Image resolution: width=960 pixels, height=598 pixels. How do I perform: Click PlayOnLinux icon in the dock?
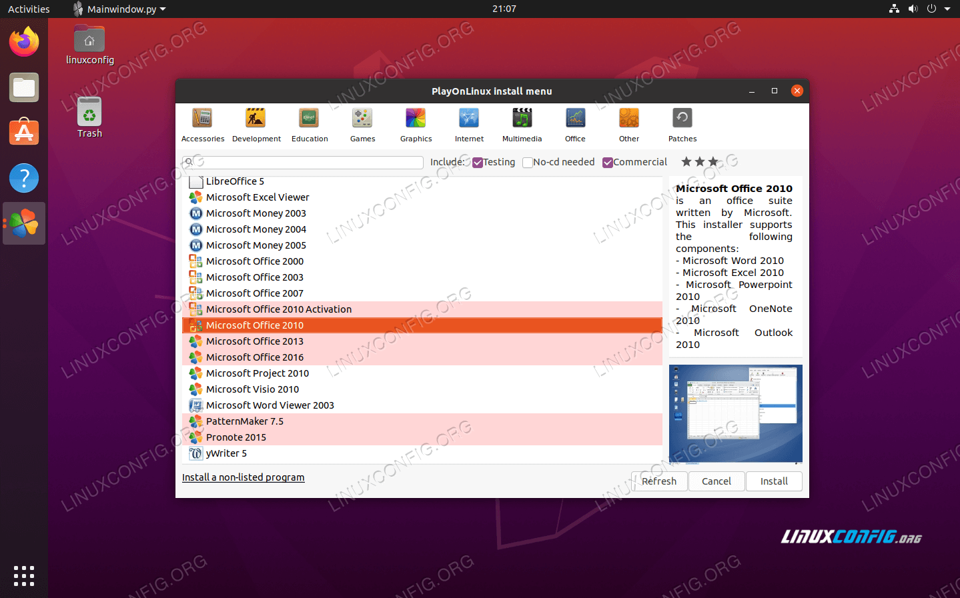24,223
